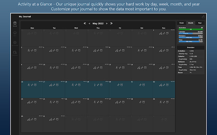Click the alarm clock icon on May 16
Viewport: 217px width, 135px height.
click(x=36, y=85)
